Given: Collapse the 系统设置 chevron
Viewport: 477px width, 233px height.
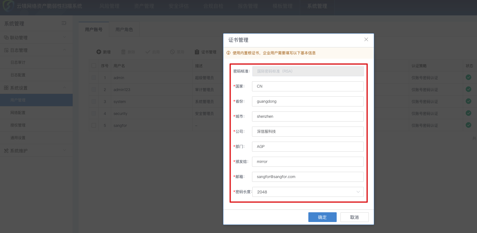Looking at the screenshot, I should [65, 87].
